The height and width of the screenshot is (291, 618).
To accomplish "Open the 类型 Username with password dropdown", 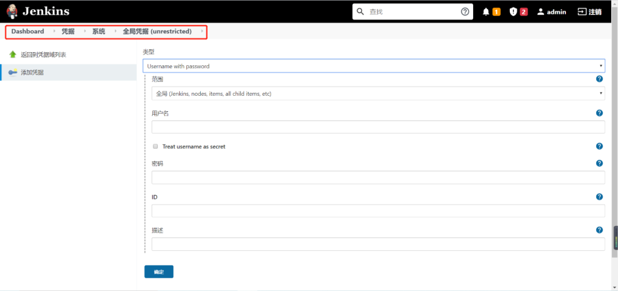I will pyautogui.click(x=374, y=66).
